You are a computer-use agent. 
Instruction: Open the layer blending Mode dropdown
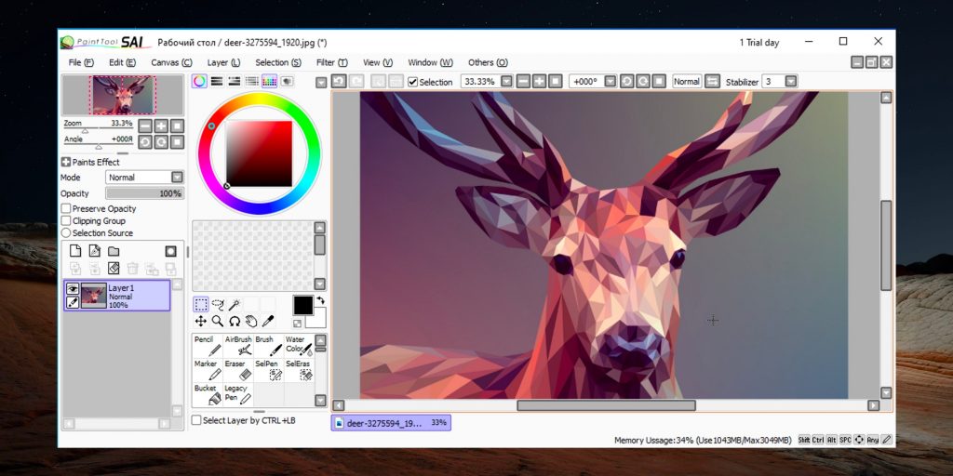coord(176,178)
